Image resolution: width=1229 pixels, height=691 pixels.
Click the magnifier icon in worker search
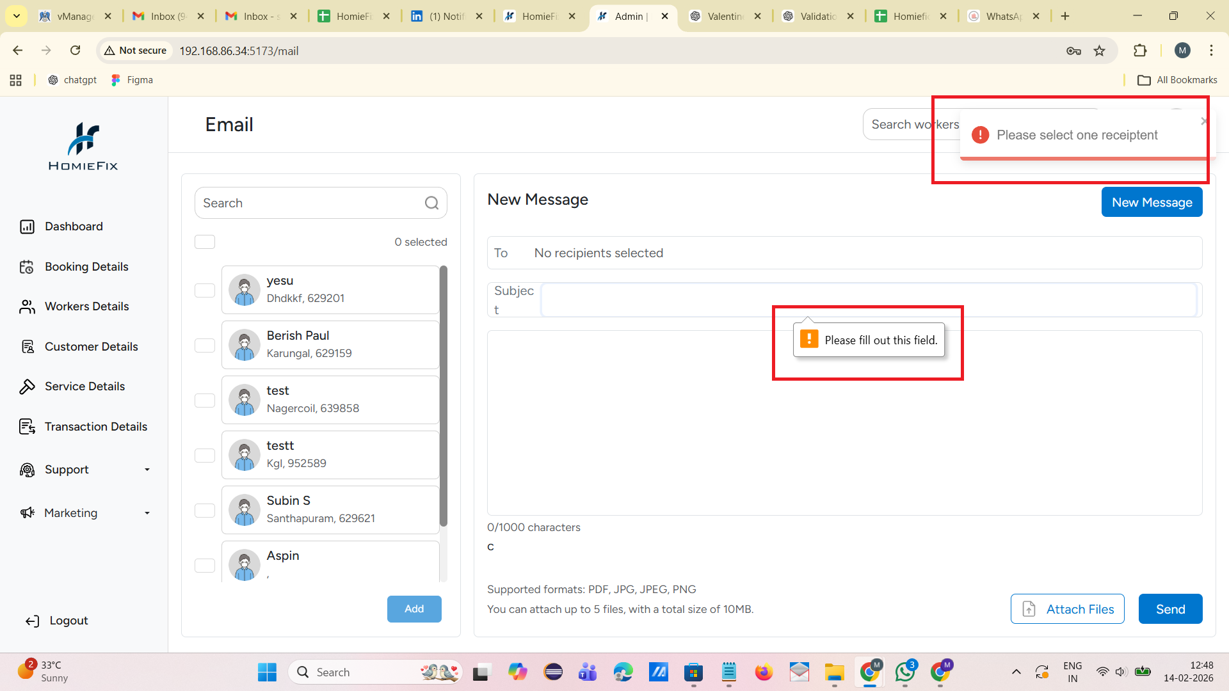point(431,203)
